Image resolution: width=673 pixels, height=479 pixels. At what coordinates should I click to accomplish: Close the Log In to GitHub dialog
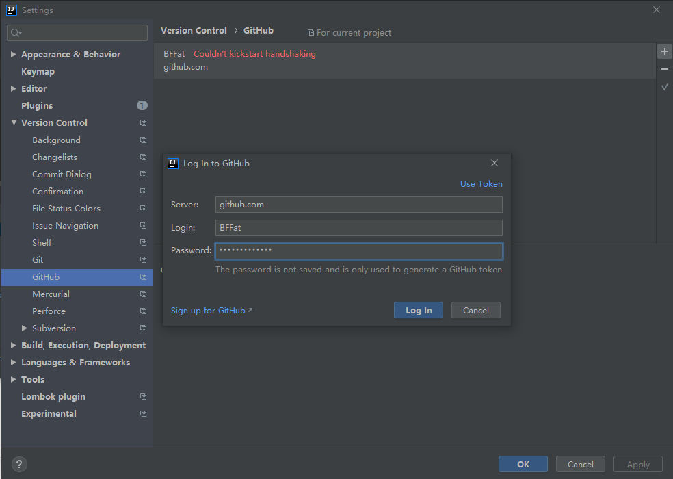(x=494, y=163)
